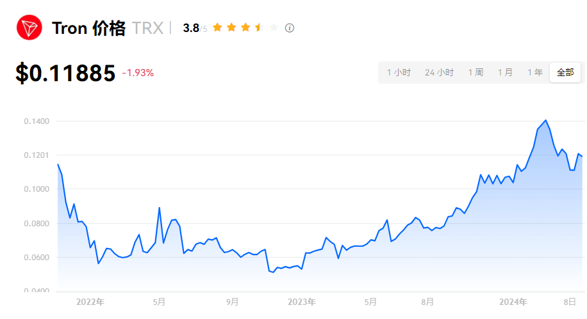This screenshot has height=319, width=587.
Task: Click the Tron 价格 title text
Action: [x=88, y=29]
